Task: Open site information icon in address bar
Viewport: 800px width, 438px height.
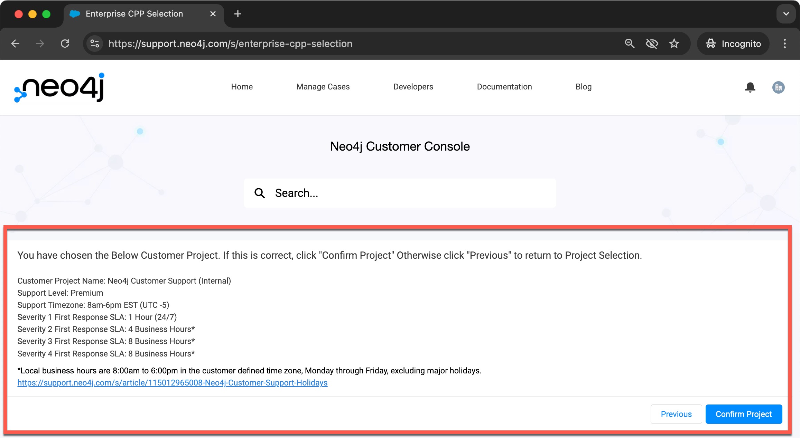Action: pos(94,44)
